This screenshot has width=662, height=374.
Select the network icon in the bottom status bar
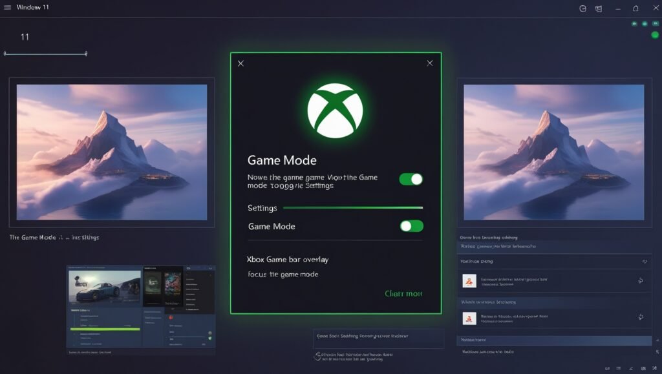click(632, 369)
